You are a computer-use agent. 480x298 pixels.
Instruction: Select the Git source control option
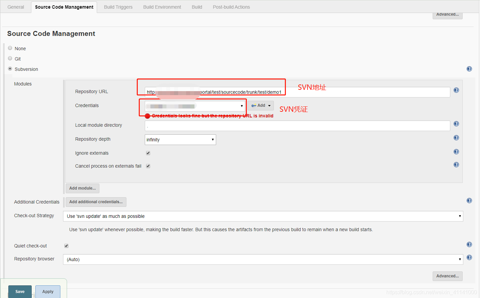pyautogui.click(x=10, y=58)
